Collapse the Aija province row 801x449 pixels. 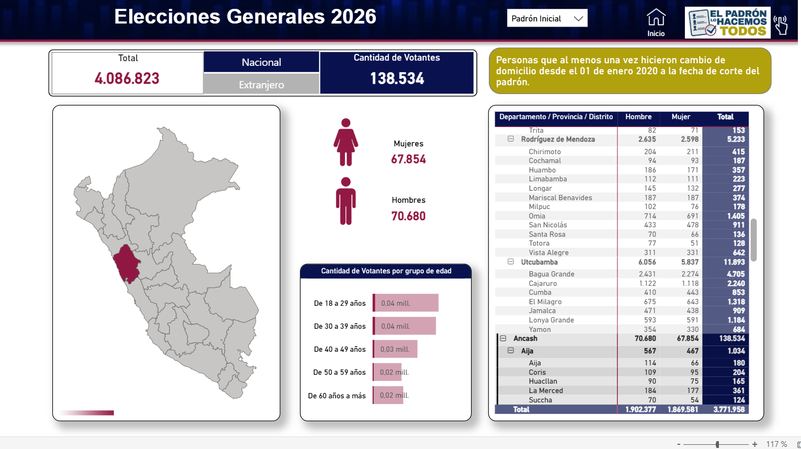511,351
